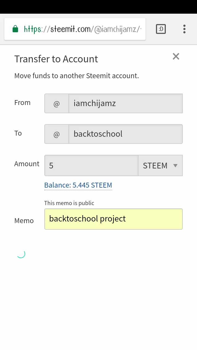Click the From field containing iamchijamz
Viewport: 197px width, 350px height.
click(125, 103)
